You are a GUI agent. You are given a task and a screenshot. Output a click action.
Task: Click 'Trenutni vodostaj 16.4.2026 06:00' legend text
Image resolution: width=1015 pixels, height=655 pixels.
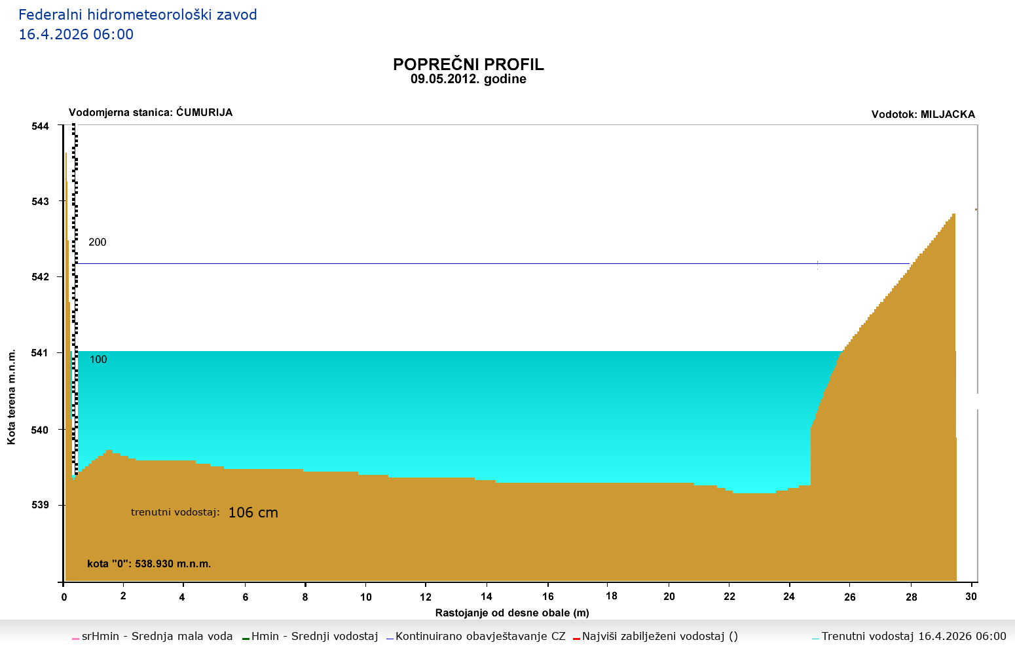click(x=913, y=636)
